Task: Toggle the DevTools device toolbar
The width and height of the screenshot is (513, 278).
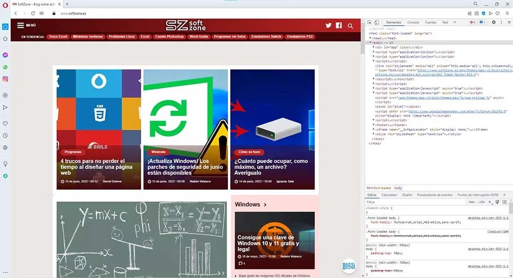Action: coord(377,22)
